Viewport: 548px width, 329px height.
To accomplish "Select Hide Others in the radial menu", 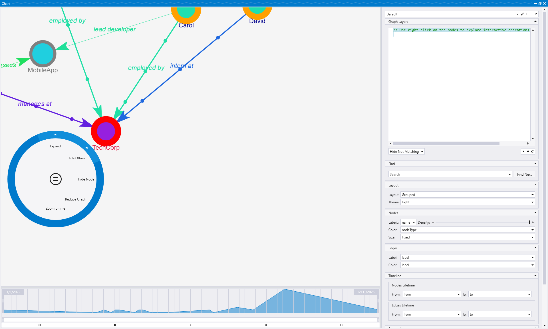I will 76,158.
